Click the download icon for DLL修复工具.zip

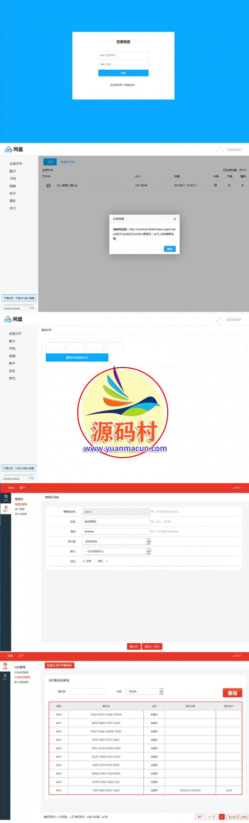(229, 185)
